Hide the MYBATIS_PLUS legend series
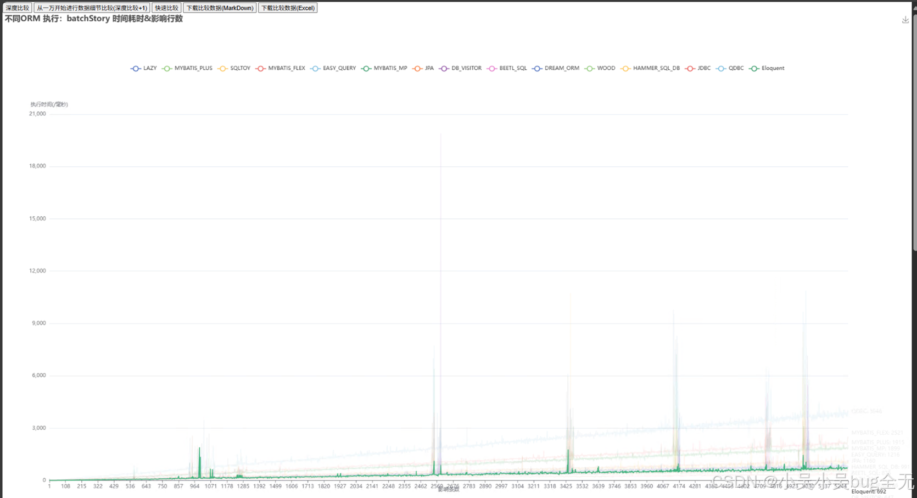 click(187, 68)
